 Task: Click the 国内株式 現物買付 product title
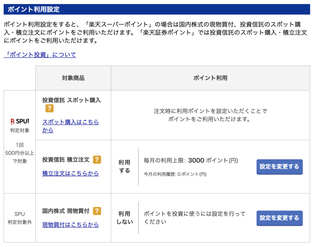tap(66, 211)
